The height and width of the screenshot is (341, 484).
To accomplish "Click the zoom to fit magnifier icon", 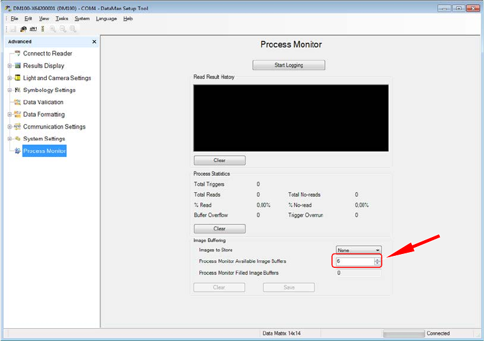I will (x=73, y=29).
